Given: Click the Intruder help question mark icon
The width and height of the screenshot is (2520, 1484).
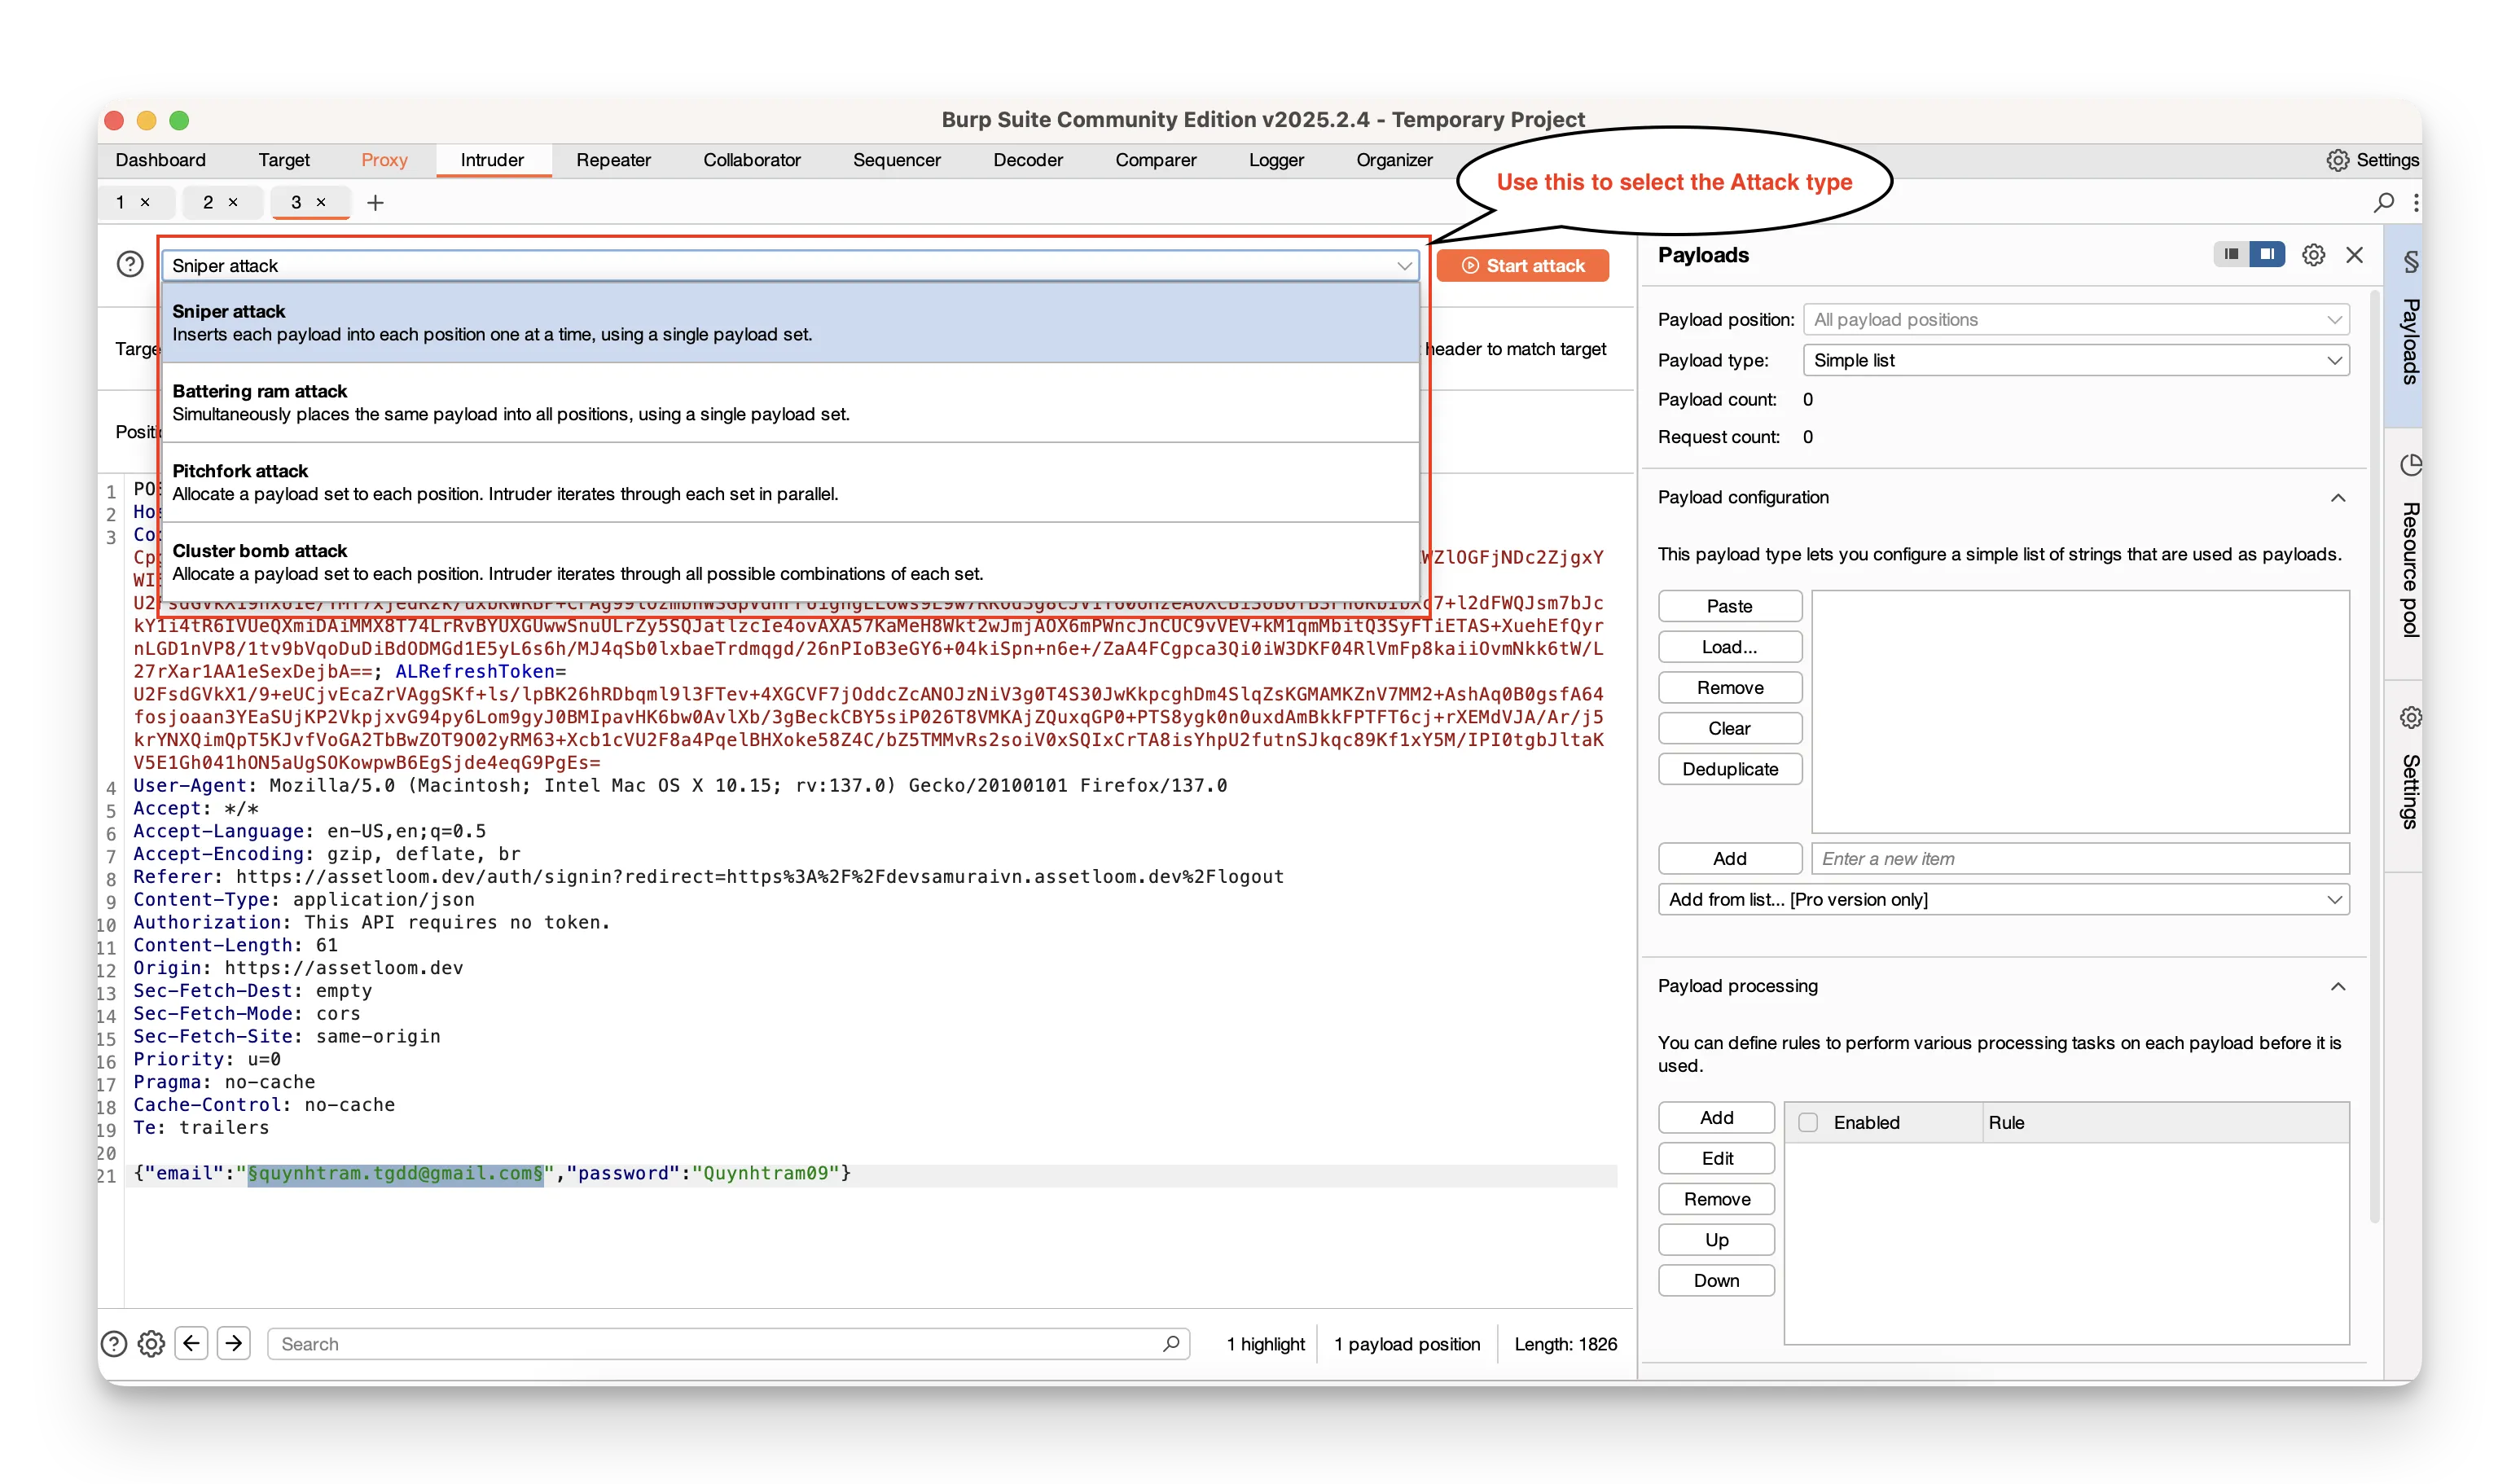Looking at the screenshot, I should tap(130, 264).
